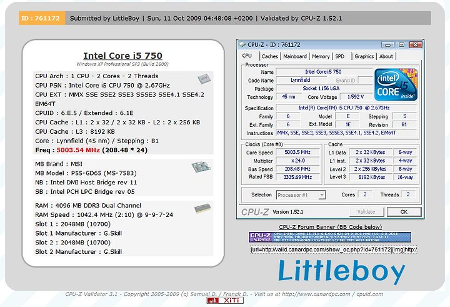Select the SPD tab
This screenshot has height=307, width=450.
click(340, 56)
